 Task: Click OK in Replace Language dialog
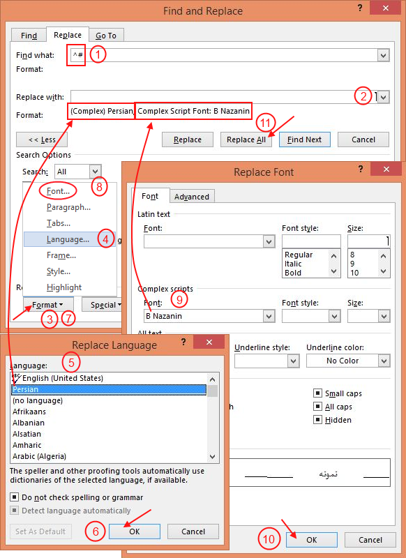coord(135,531)
